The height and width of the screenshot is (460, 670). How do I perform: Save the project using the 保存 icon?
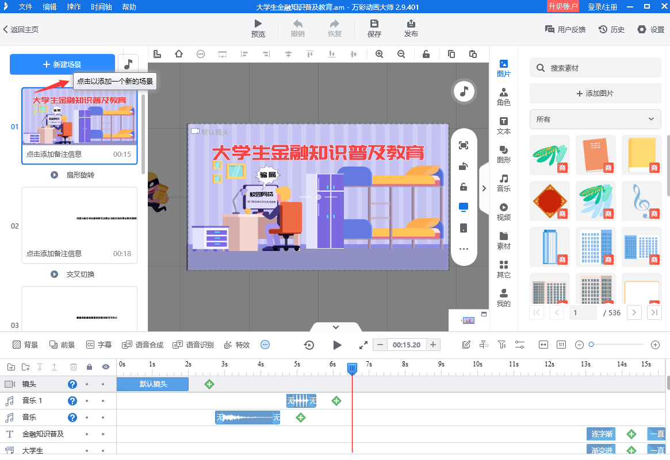coord(374,28)
